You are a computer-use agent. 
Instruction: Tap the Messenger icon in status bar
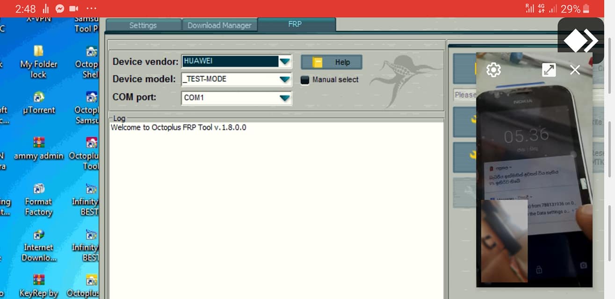[x=60, y=9]
